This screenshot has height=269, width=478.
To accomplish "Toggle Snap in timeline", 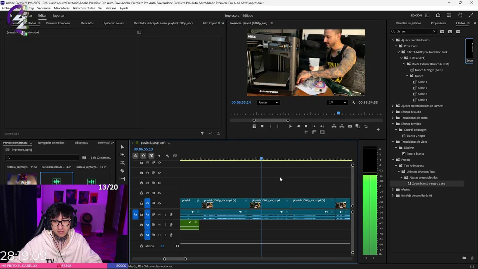I will coord(143,156).
